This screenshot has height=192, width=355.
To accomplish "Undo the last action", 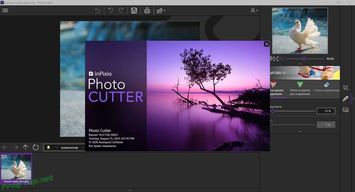I will [110, 11].
